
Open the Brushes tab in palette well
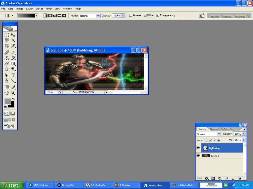tap(215, 17)
